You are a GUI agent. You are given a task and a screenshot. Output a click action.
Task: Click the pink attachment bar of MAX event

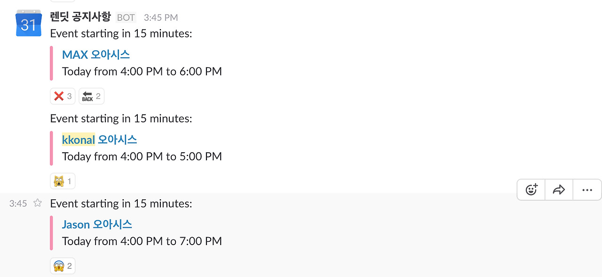(51, 63)
